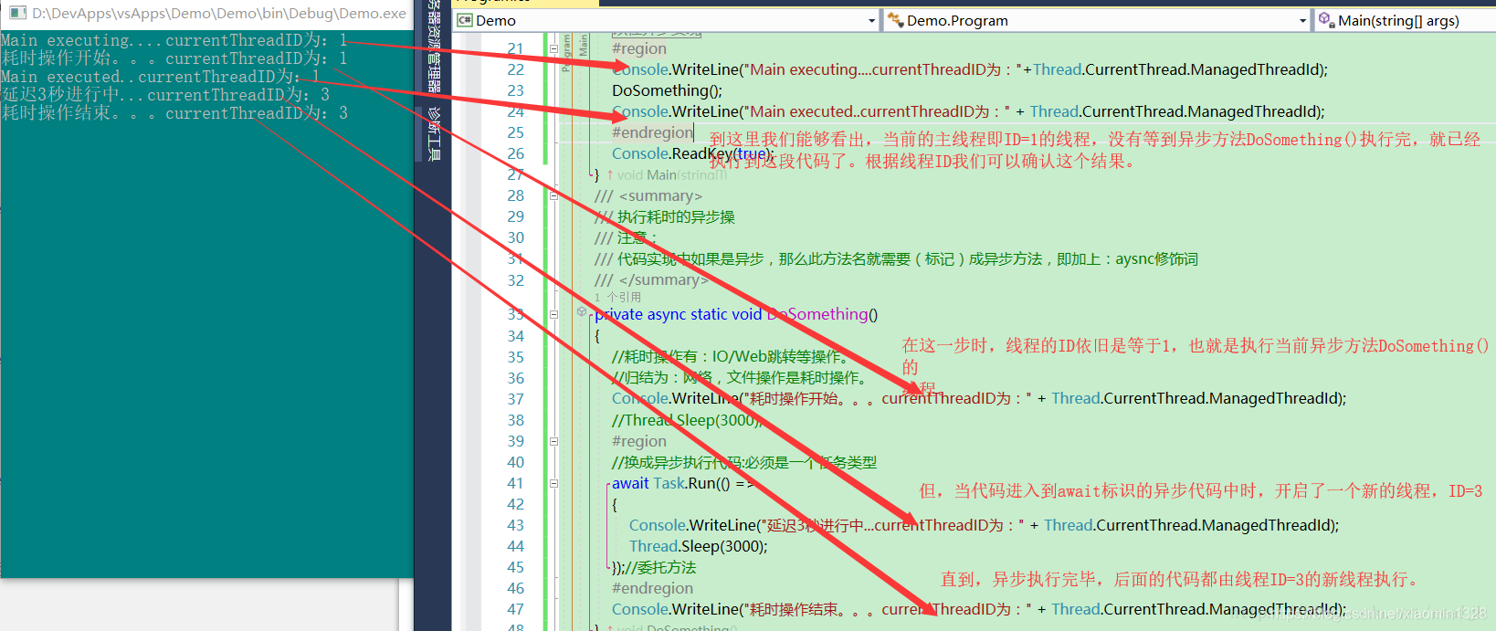Click the </summary> tag on line 32
The height and width of the screenshot is (631, 1496).
point(663,279)
